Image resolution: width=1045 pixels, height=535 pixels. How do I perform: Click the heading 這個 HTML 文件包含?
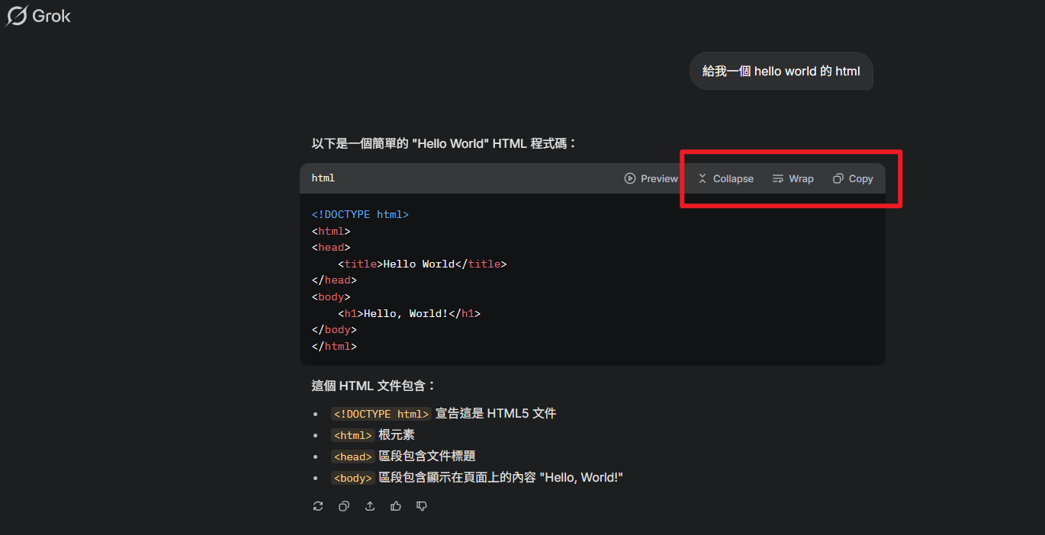374,386
